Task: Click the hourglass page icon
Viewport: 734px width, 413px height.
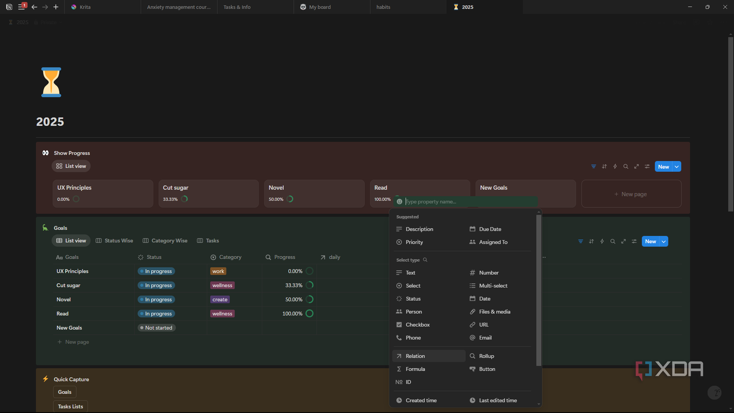Action: (51, 82)
